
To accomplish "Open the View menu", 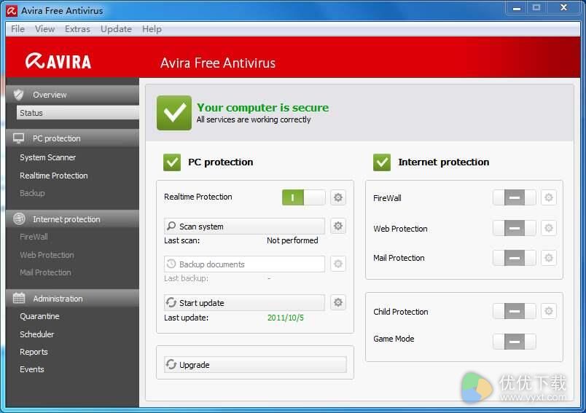I will coord(45,28).
